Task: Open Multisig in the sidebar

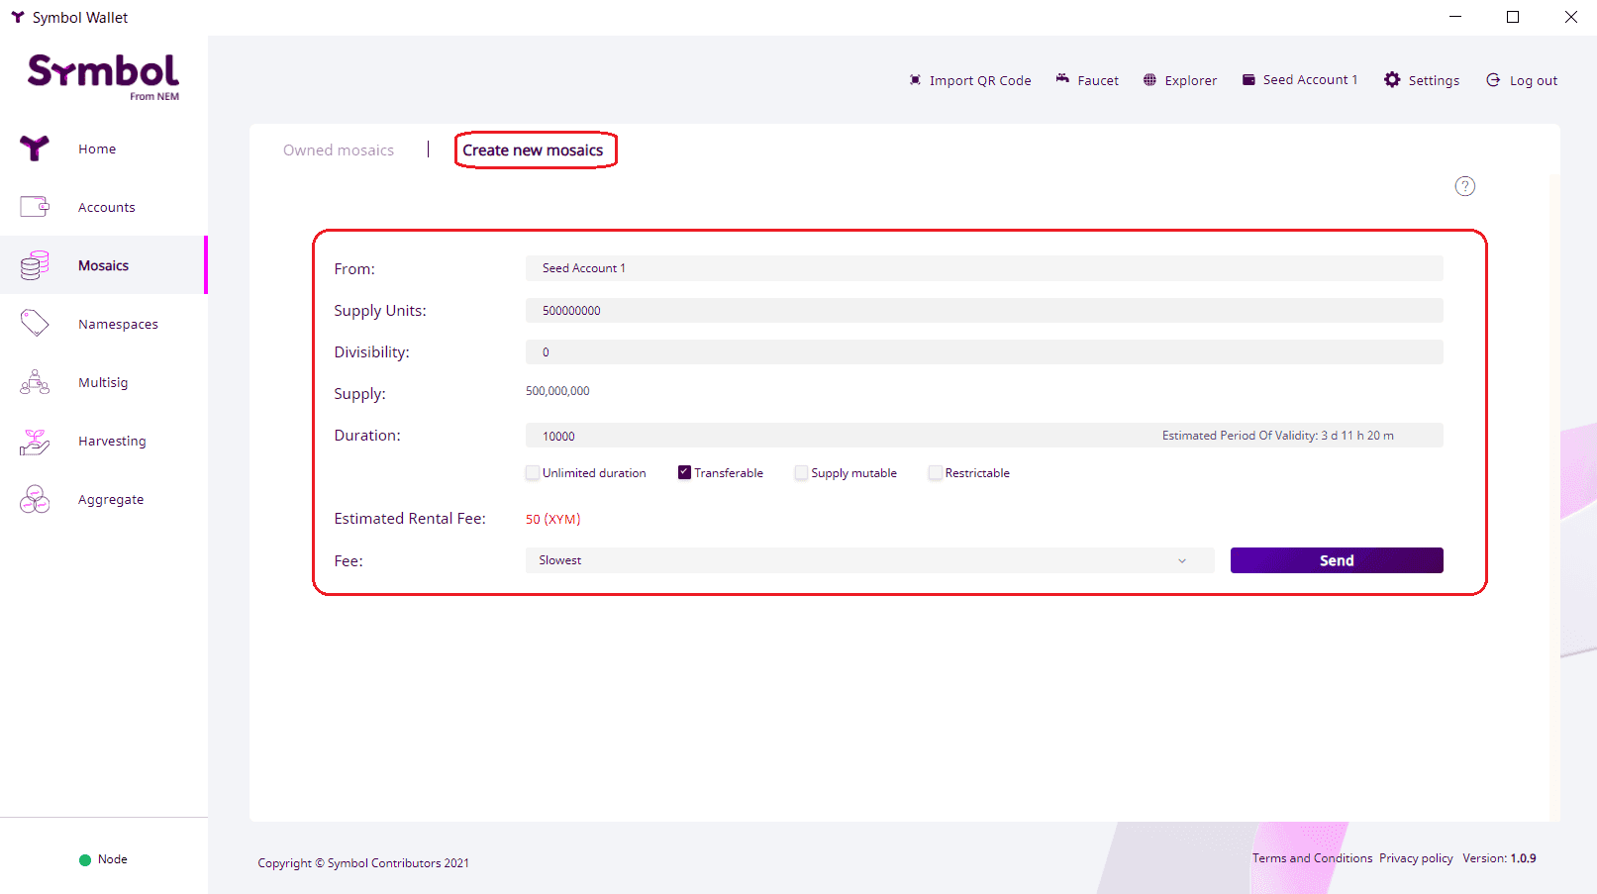Action: (103, 383)
